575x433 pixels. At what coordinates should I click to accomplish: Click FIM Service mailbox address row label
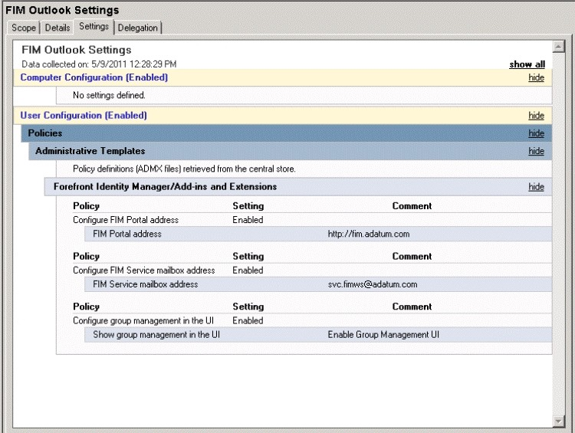coord(145,284)
